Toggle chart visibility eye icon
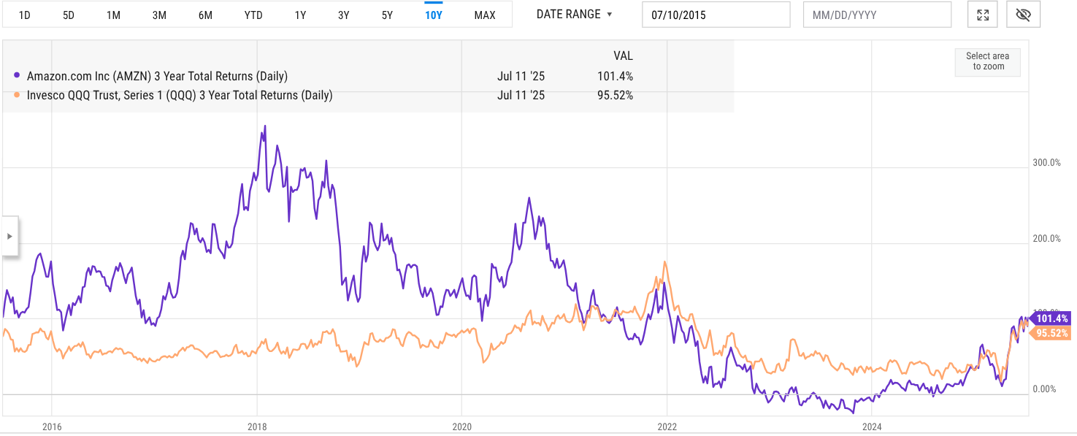The width and height of the screenshot is (1077, 436). pyautogui.click(x=1023, y=15)
